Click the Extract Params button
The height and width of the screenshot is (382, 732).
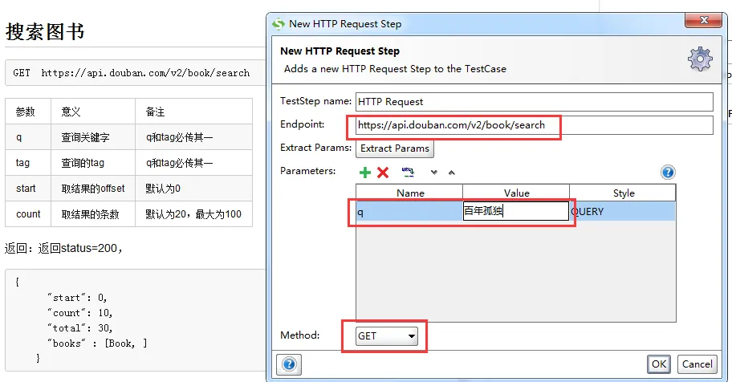[394, 148]
